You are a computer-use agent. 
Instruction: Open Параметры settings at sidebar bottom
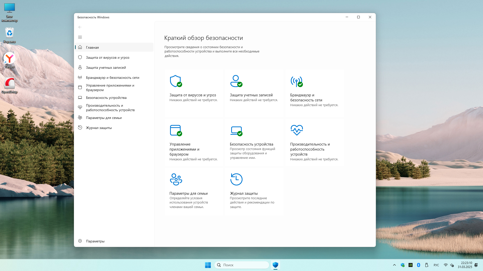pos(95,241)
